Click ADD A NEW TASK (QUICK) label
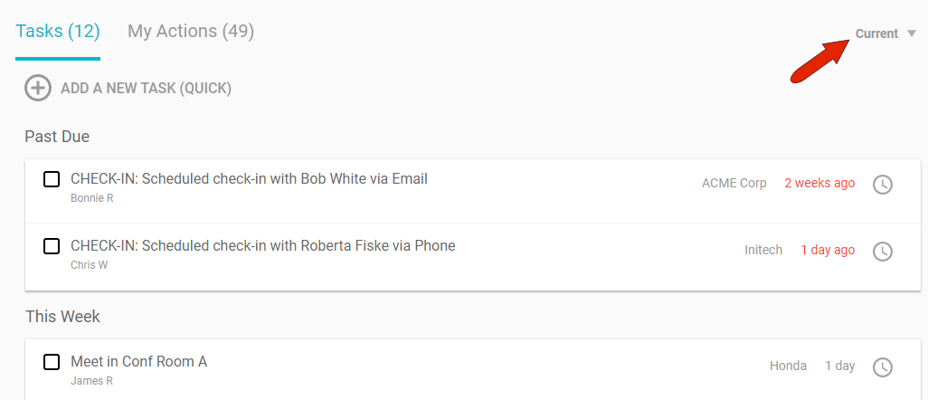 (x=146, y=88)
